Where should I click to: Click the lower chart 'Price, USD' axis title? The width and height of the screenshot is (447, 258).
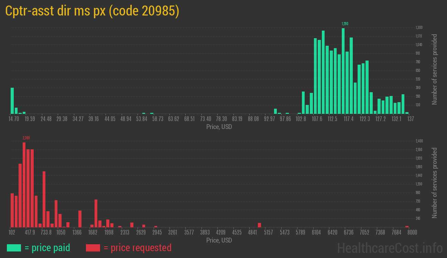pyautogui.click(x=219, y=240)
